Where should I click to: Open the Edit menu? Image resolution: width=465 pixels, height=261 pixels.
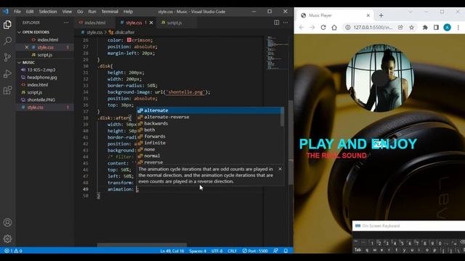pyautogui.click(x=30, y=12)
